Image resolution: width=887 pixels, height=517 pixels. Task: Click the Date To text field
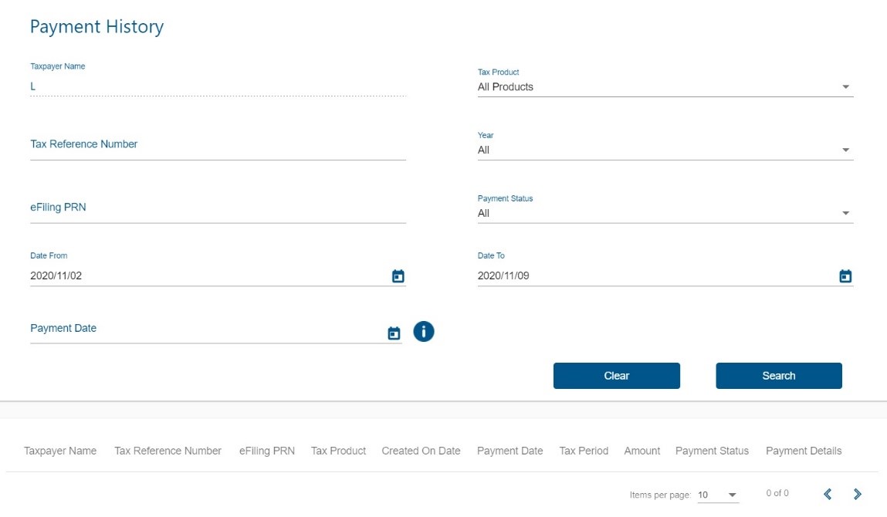point(652,276)
